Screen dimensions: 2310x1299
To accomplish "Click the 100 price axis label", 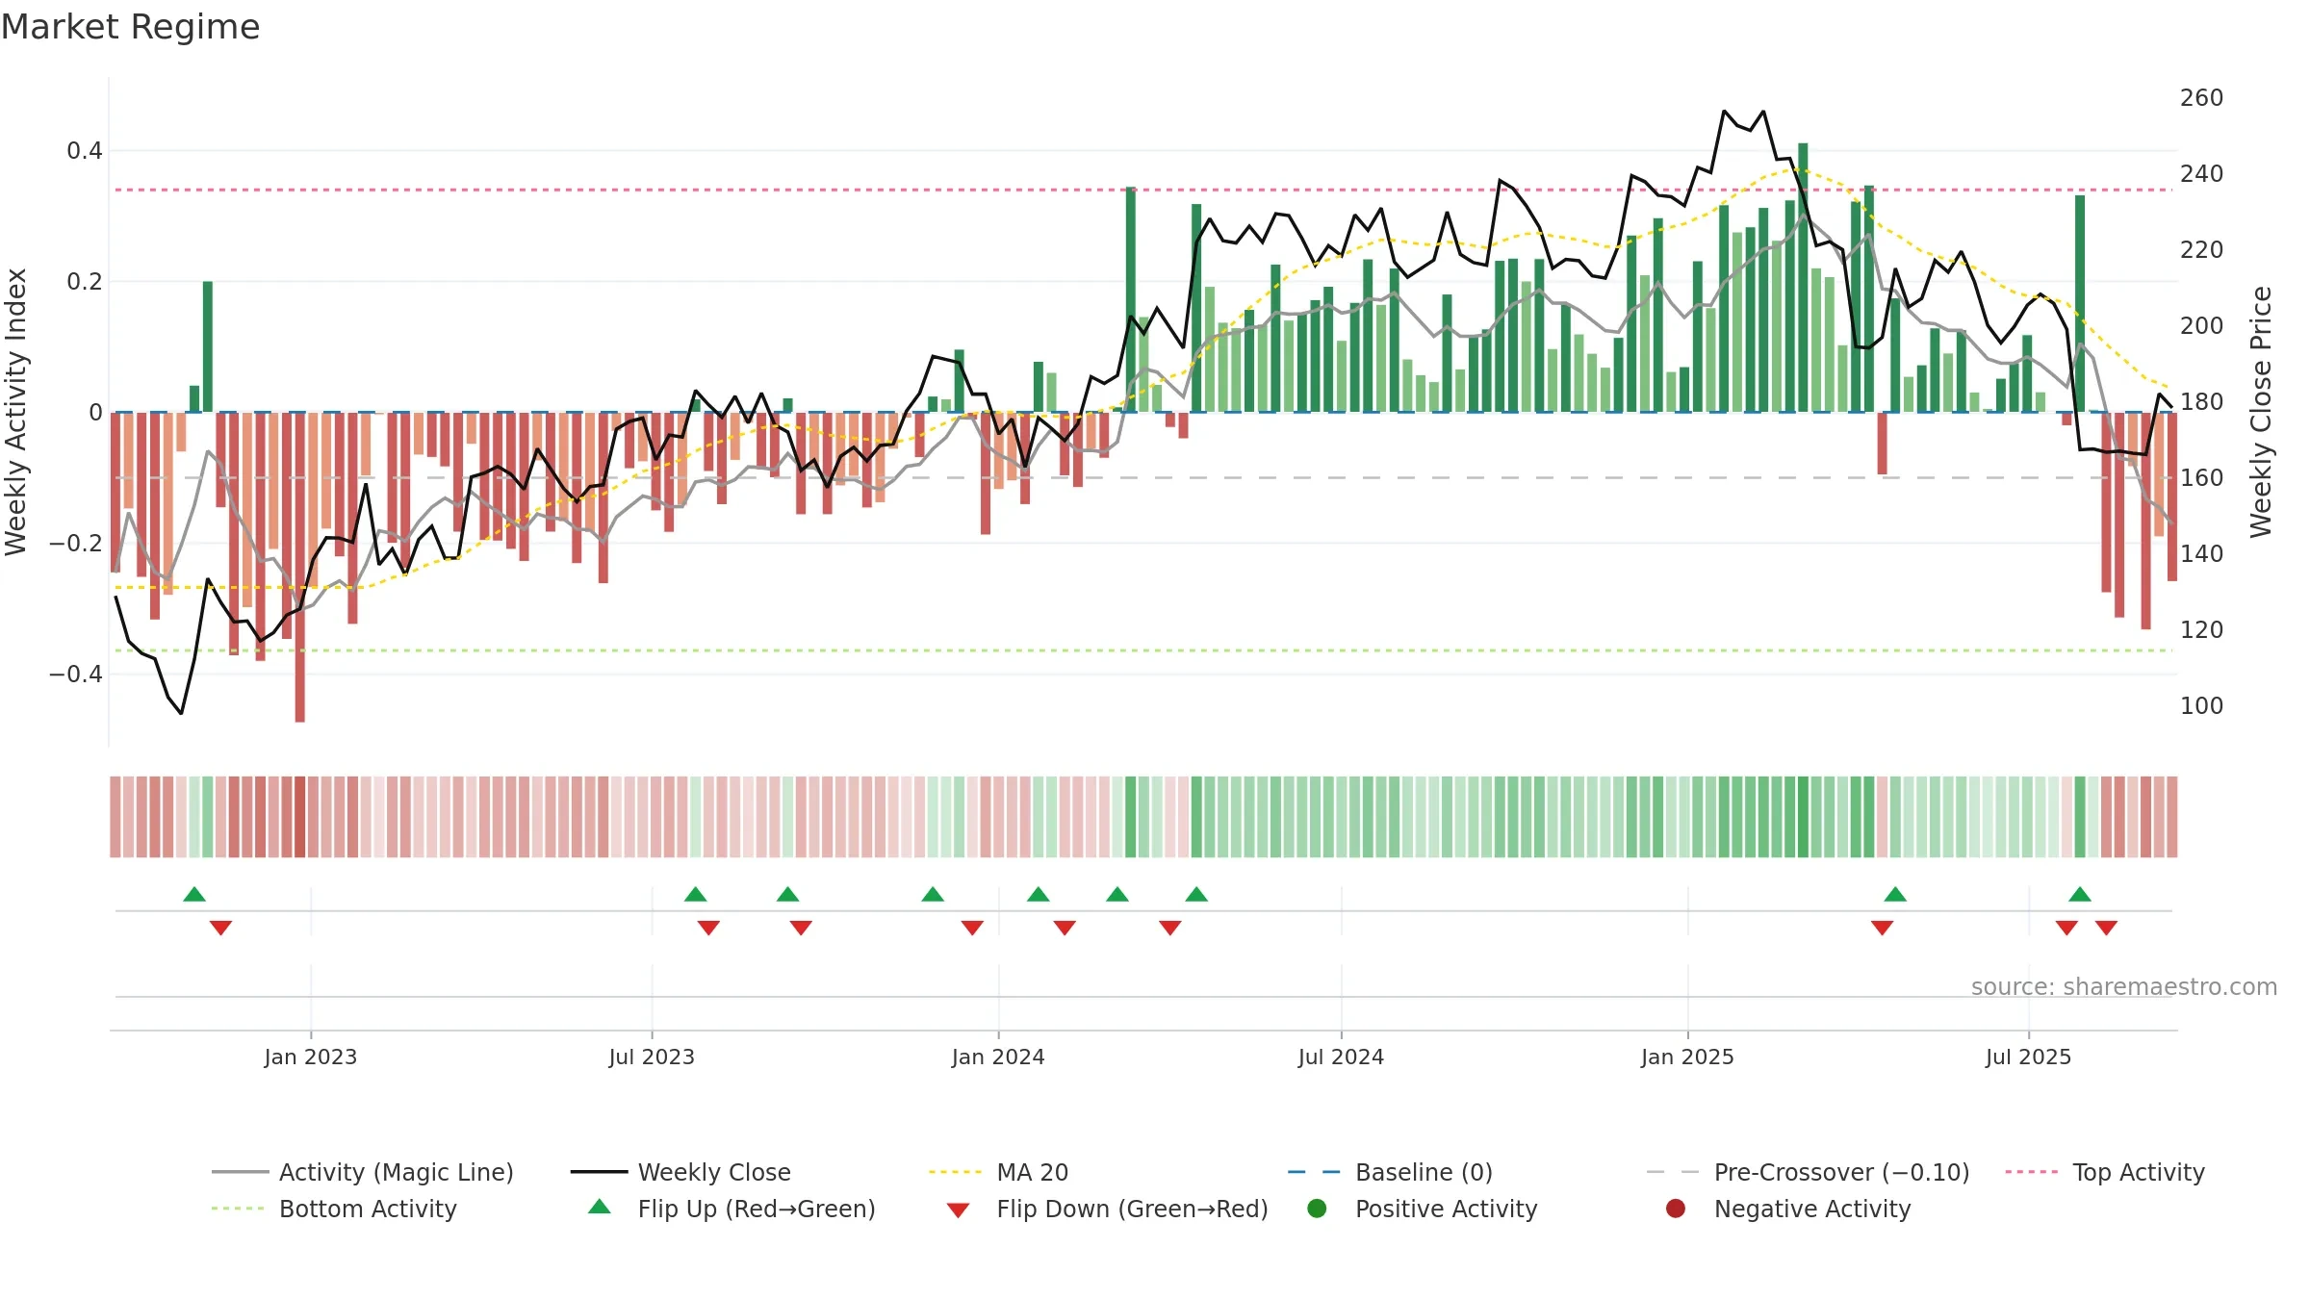I will [2201, 706].
